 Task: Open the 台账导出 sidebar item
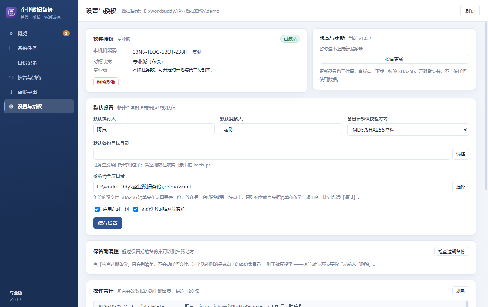pos(39,92)
